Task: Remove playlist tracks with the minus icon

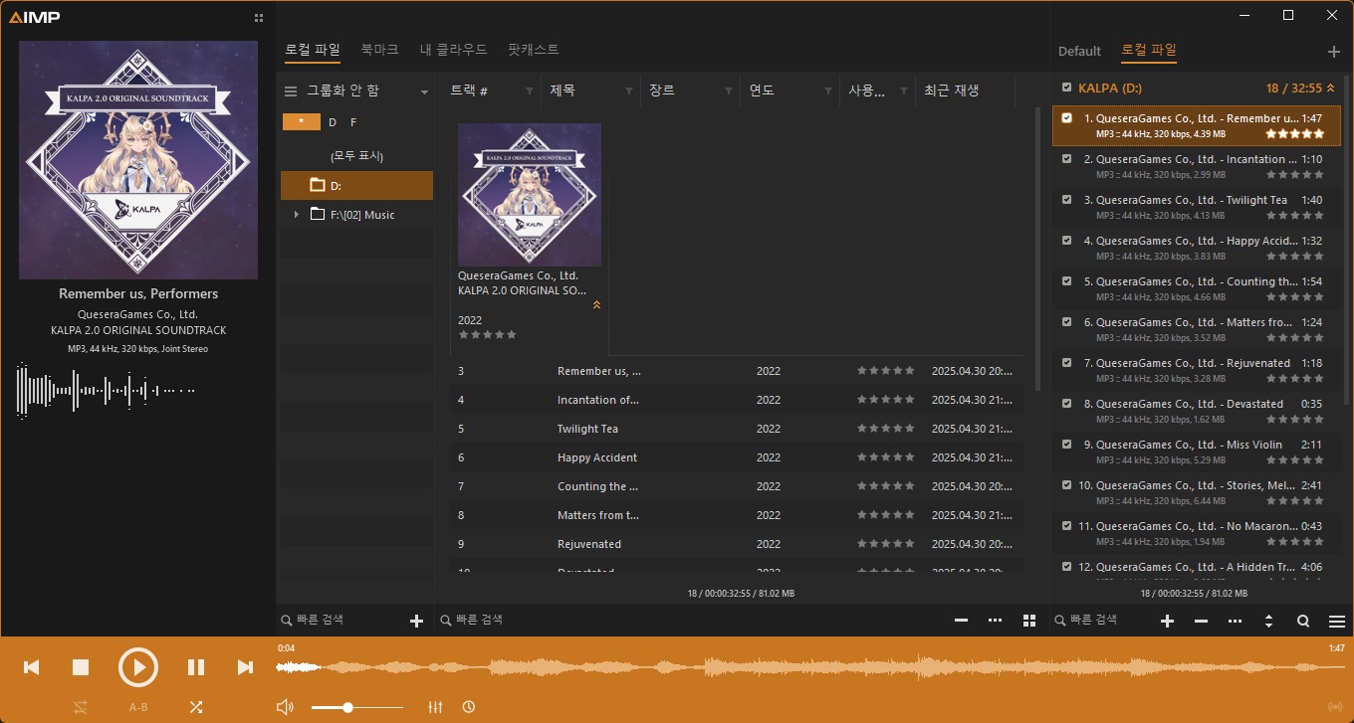Action: [1201, 621]
